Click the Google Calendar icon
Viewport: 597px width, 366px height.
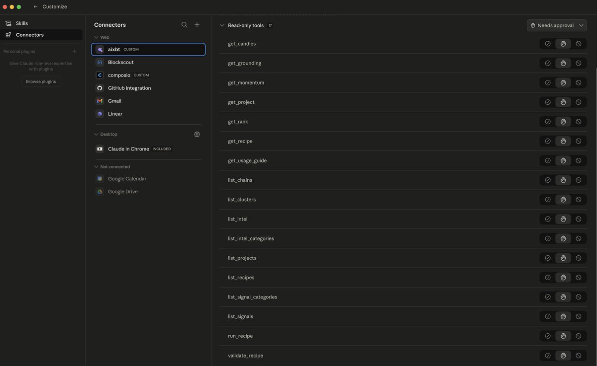99,179
